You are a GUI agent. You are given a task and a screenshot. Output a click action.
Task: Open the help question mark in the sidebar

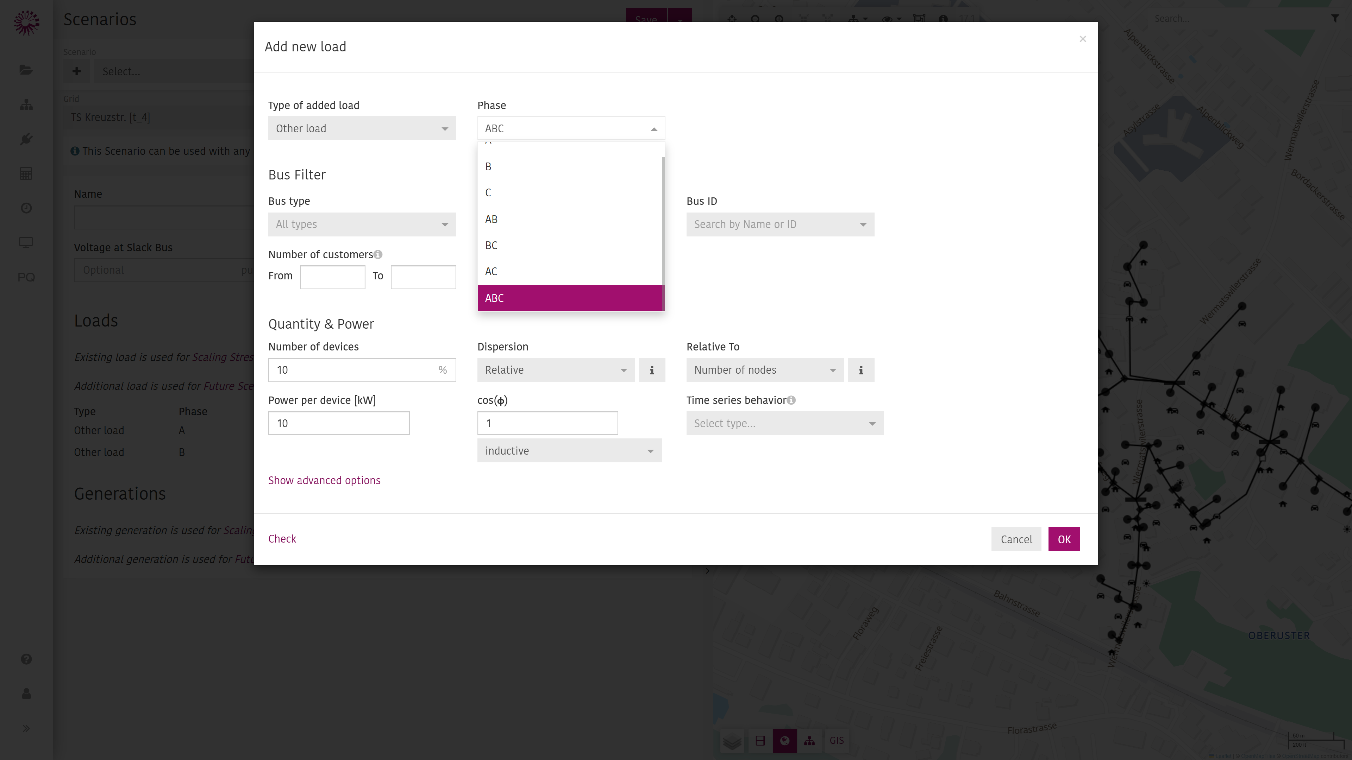pyautogui.click(x=26, y=659)
